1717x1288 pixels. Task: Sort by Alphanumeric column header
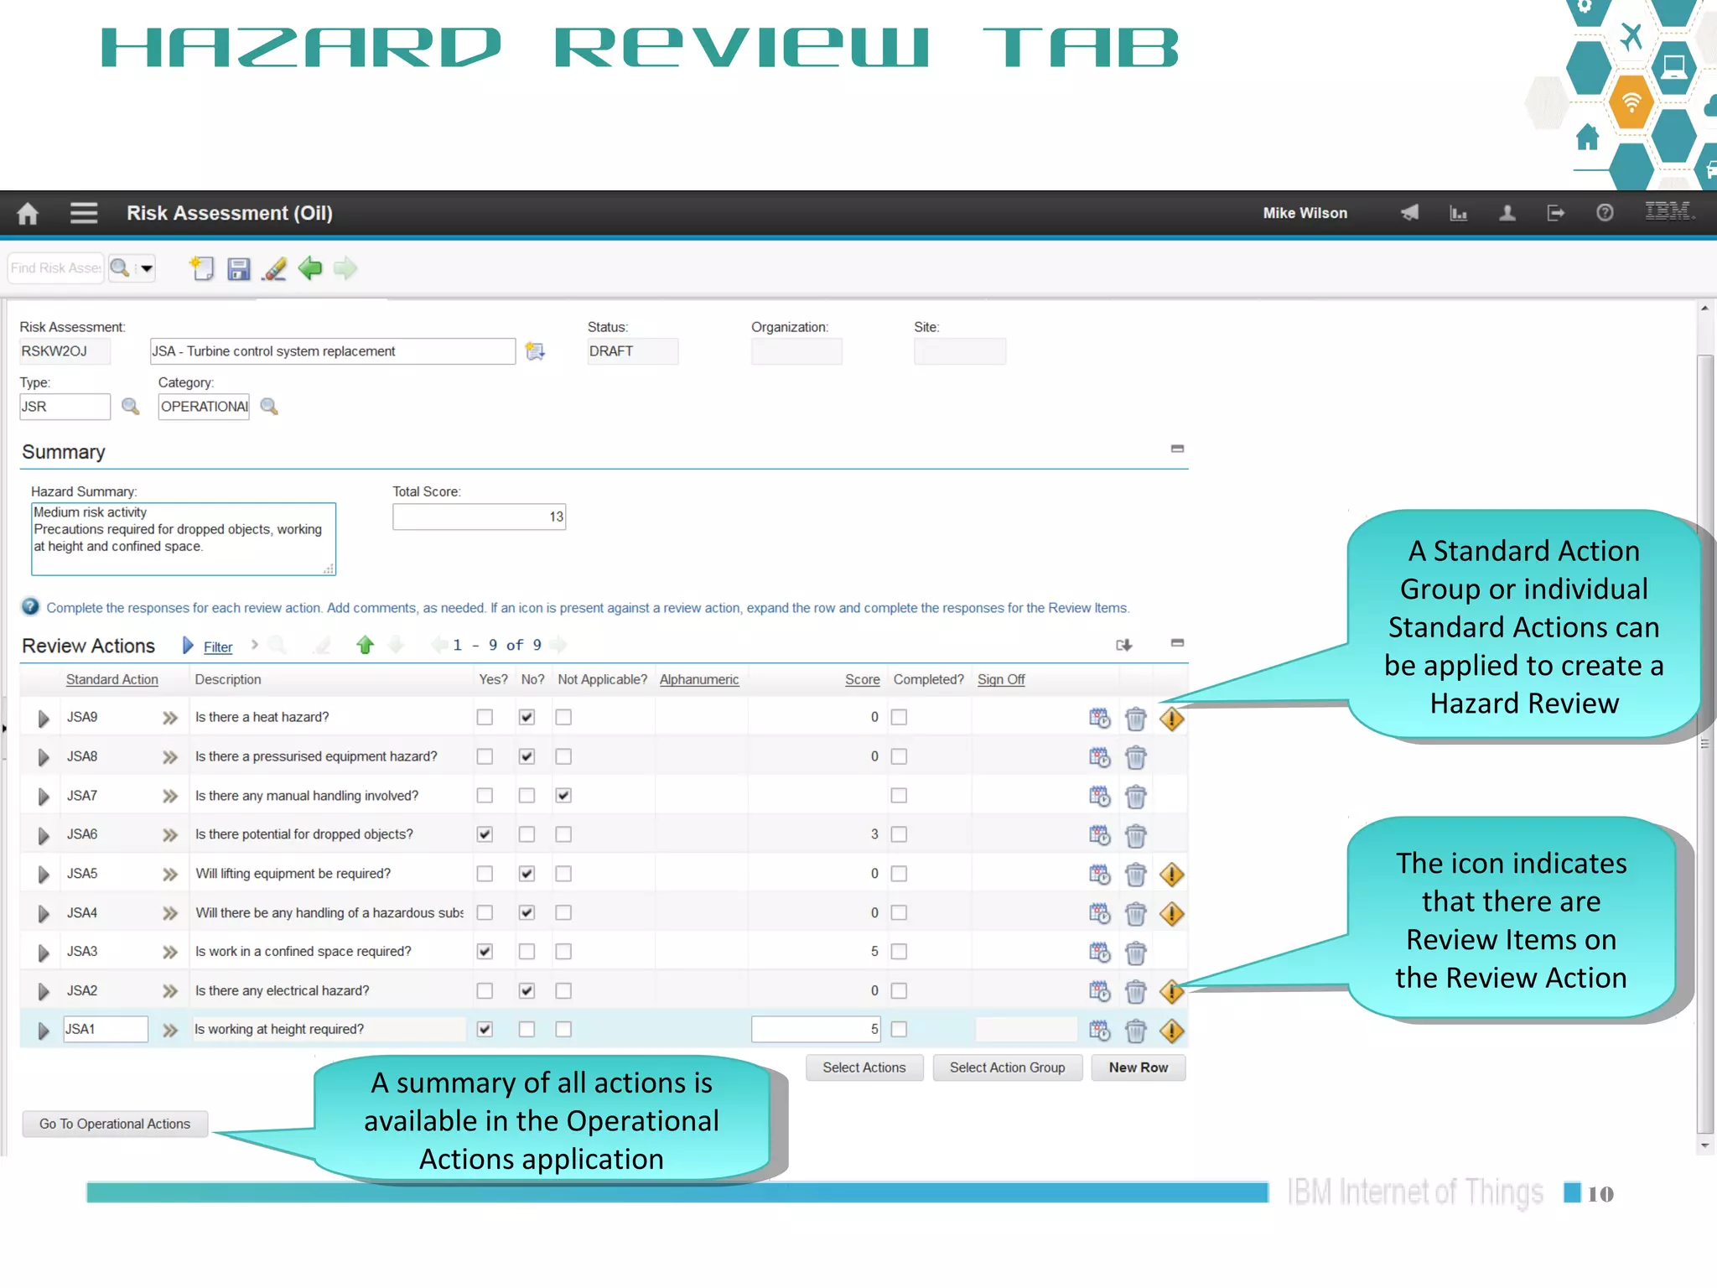(x=699, y=679)
